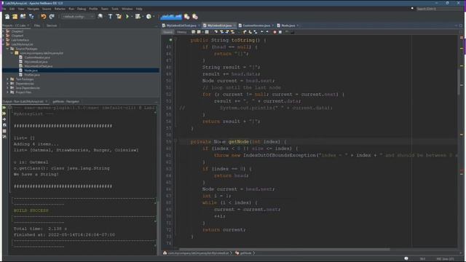This screenshot has height=262, width=466.
Task: Click the Undo toolbar icon
Action: click(x=44, y=17)
